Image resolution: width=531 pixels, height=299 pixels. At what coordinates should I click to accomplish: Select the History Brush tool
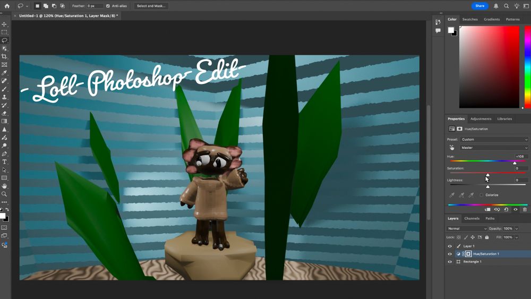click(x=4, y=105)
